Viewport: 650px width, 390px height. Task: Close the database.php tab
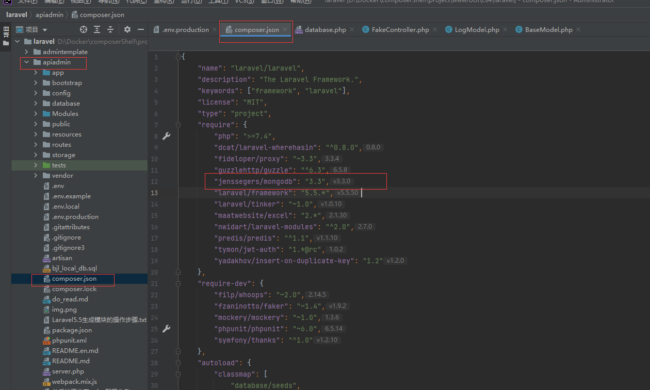click(x=352, y=30)
